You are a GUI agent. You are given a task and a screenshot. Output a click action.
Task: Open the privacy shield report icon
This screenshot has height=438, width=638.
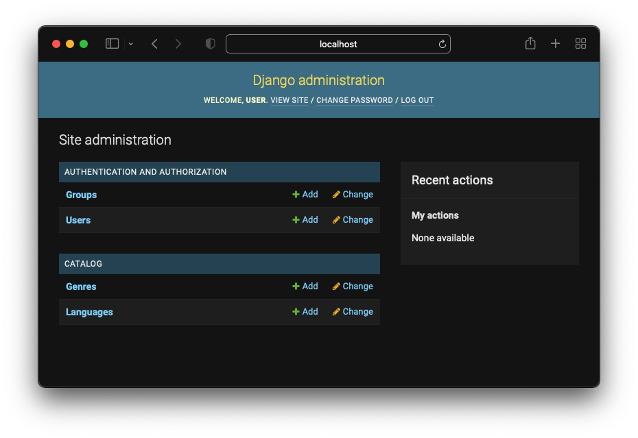pos(210,43)
